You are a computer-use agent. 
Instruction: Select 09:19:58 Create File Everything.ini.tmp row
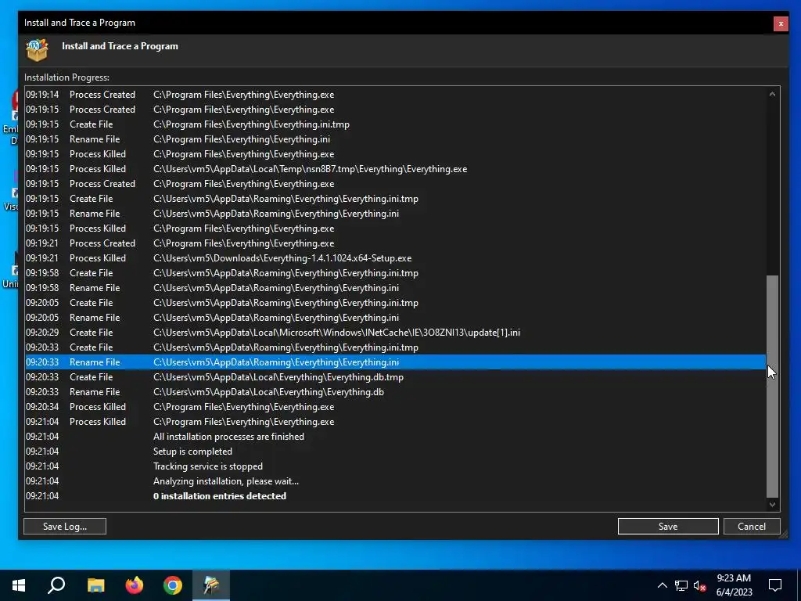coord(395,273)
